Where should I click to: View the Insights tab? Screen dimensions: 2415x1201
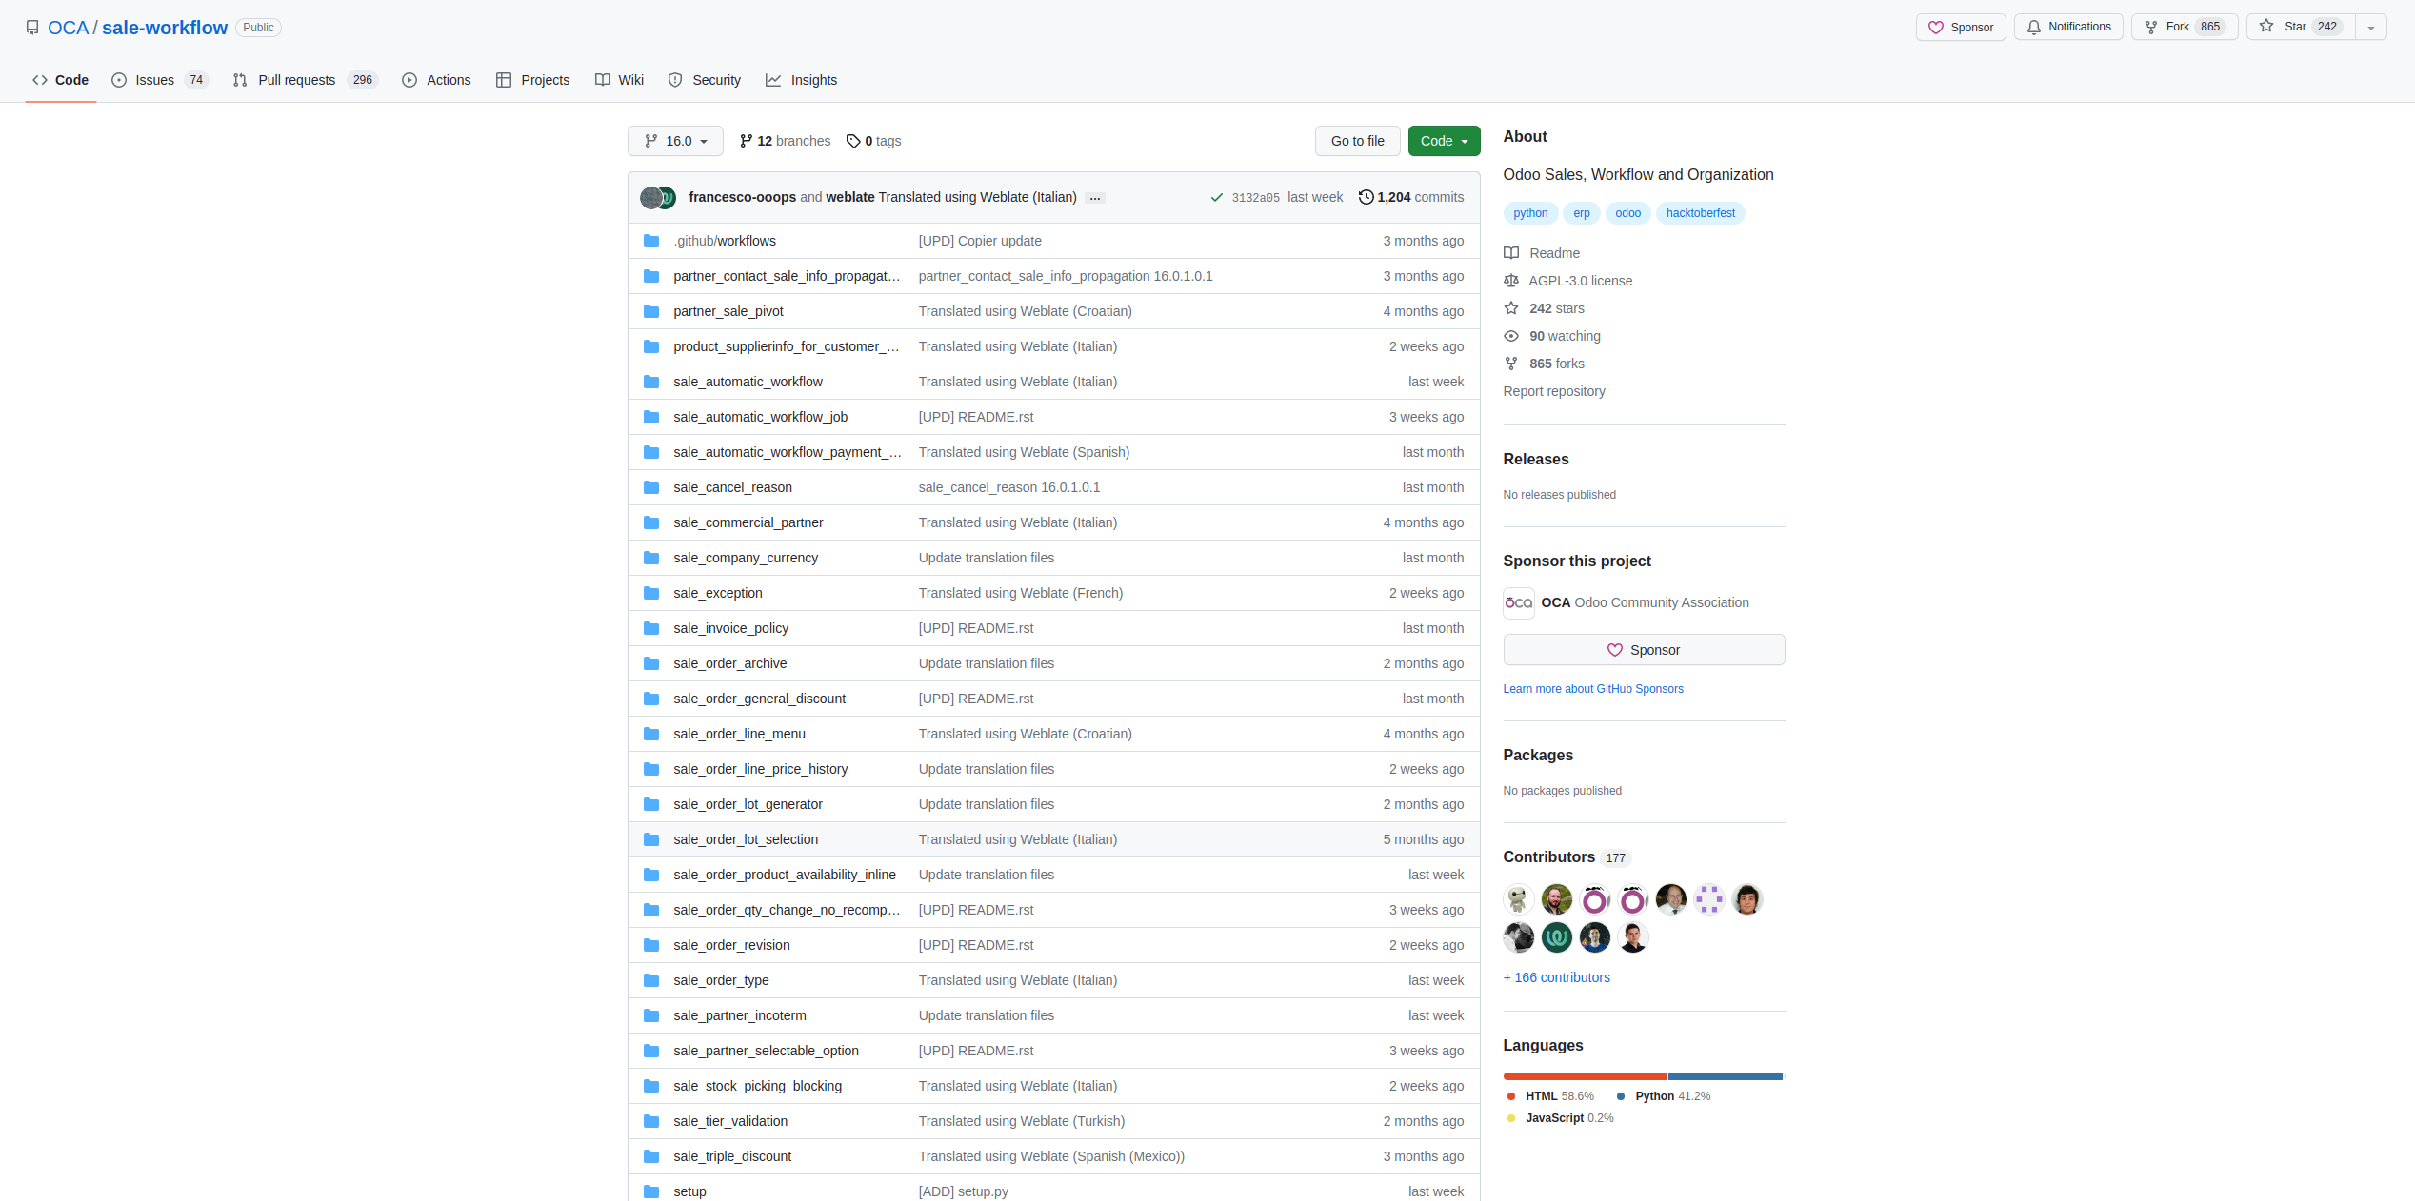(x=802, y=80)
